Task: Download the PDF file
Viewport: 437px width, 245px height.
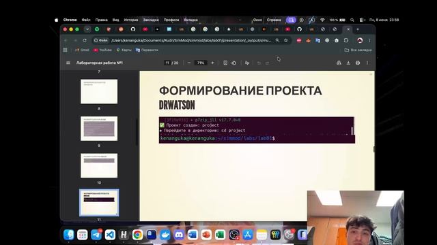Action: coord(348,63)
